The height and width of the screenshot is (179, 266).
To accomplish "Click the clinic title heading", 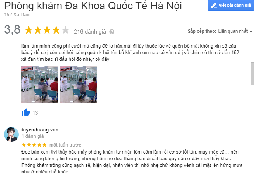I will 93,6.
